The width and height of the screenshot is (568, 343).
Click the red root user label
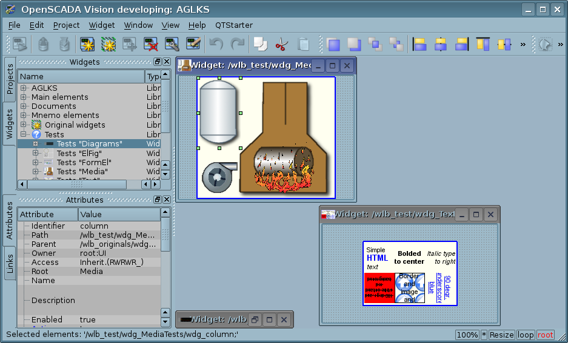545,335
